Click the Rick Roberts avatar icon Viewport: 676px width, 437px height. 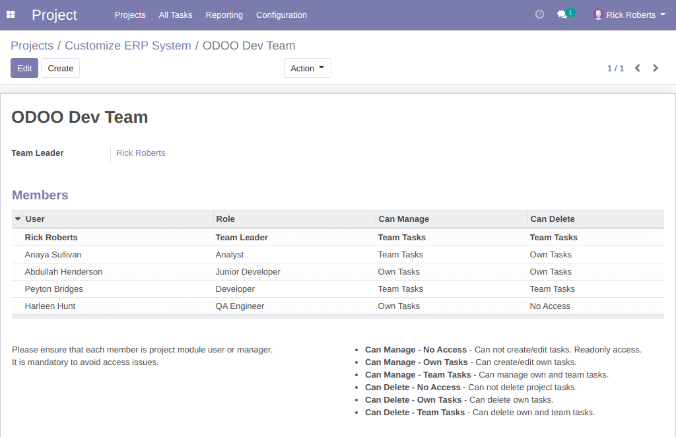click(598, 15)
